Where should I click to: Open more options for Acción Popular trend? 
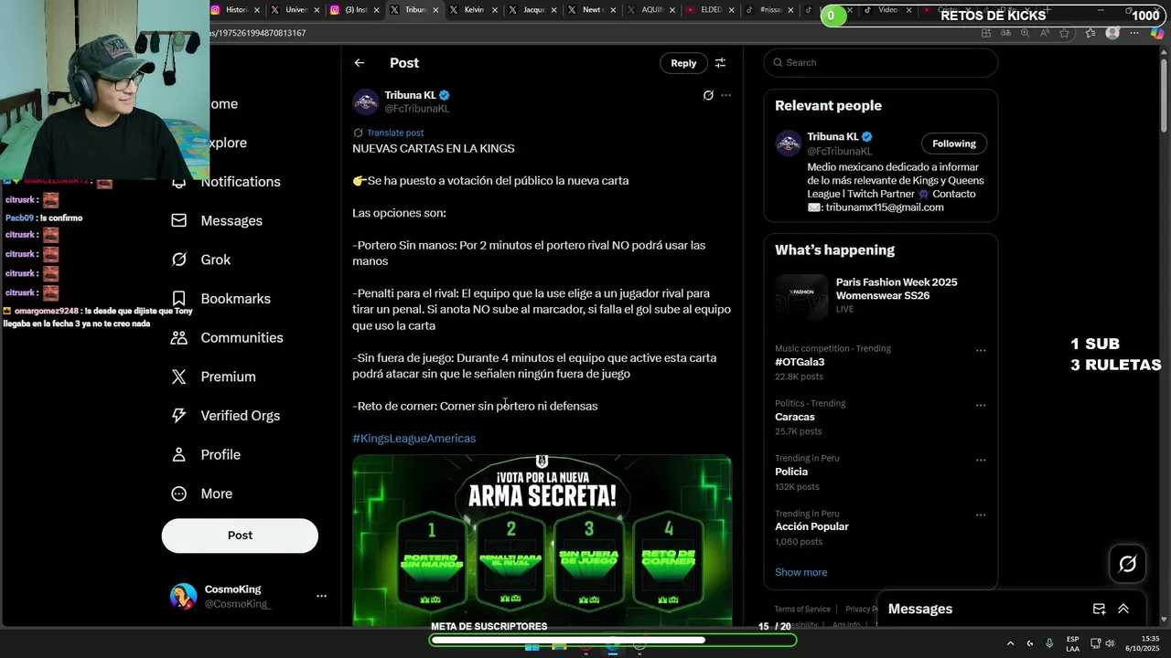tap(981, 515)
